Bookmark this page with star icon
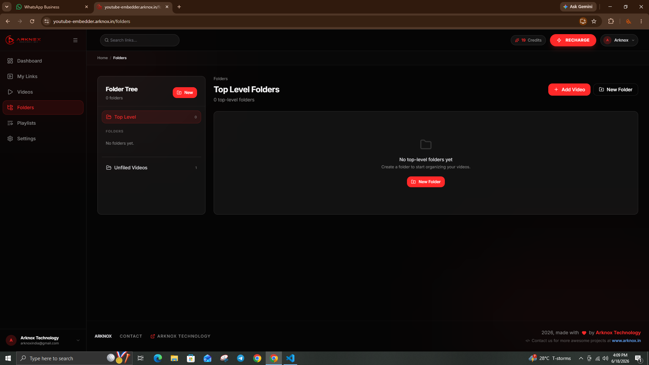The image size is (649, 365). 594,21
